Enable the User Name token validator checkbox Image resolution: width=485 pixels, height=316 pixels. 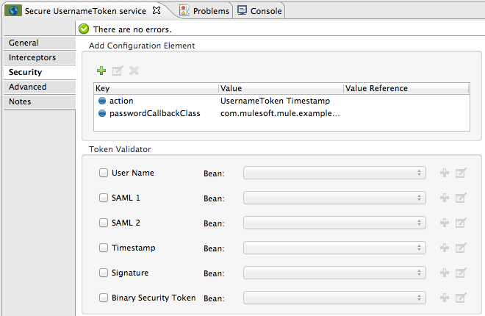coord(104,173)
